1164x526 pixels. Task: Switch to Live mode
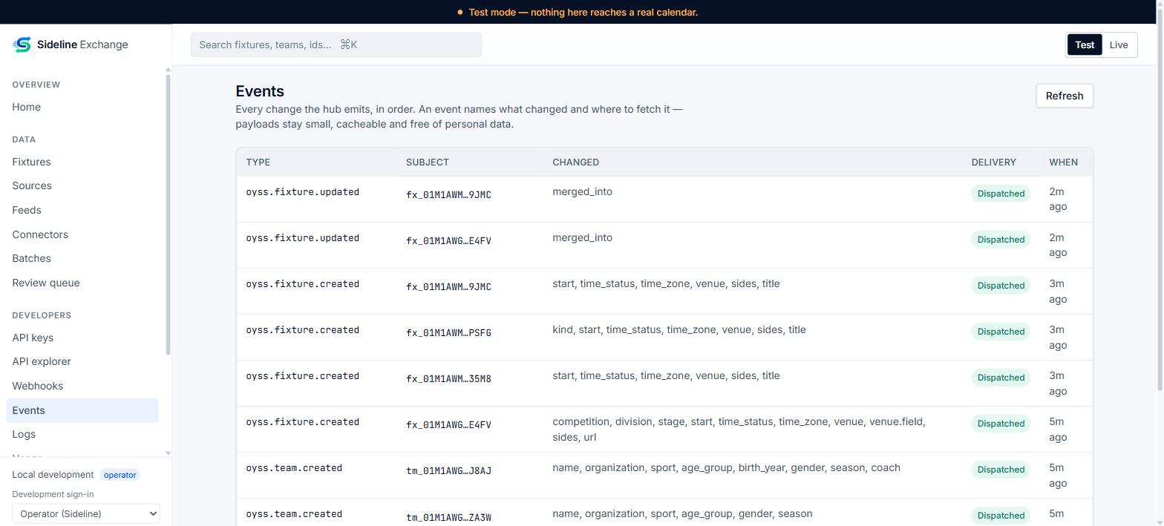pos(1118,45)
